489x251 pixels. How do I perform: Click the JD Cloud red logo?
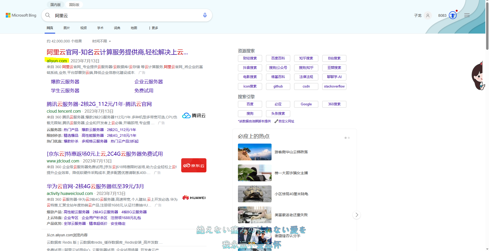(194, 165)
